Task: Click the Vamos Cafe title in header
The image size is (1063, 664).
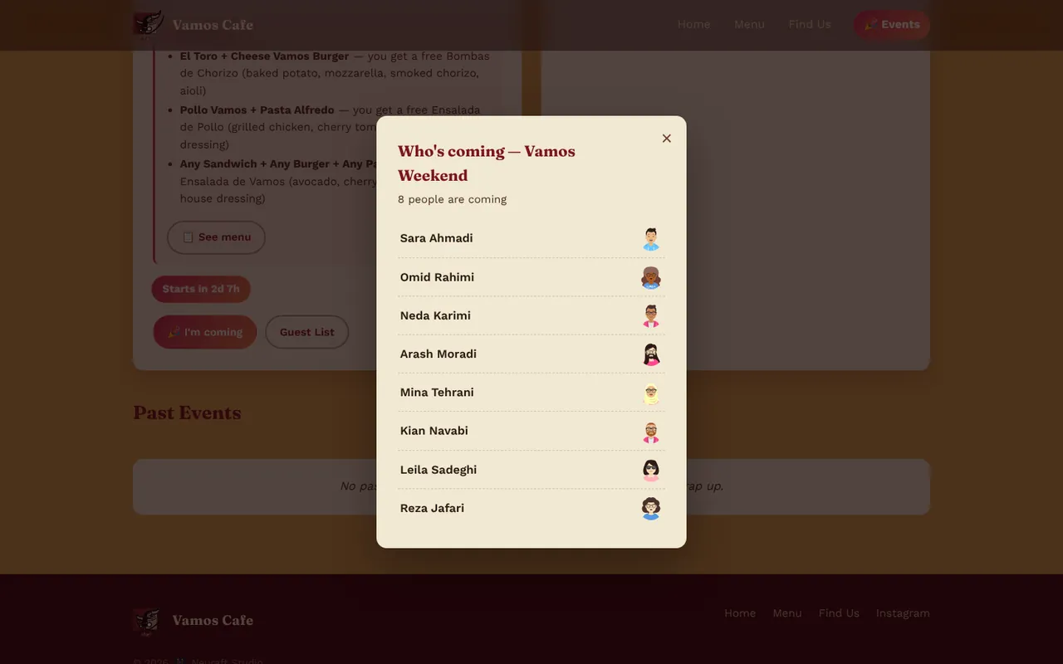Action: (213, 25)
